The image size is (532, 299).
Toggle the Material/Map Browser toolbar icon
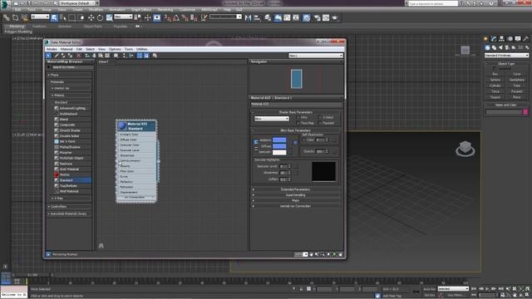[x=140, y=56]
